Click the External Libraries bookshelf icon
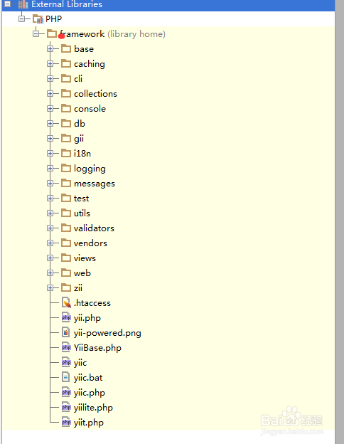The width and height of the screenshot is (344, 444). [x=23, y=4]
